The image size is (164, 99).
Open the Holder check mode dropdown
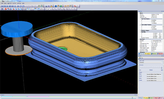click(155, 80)
